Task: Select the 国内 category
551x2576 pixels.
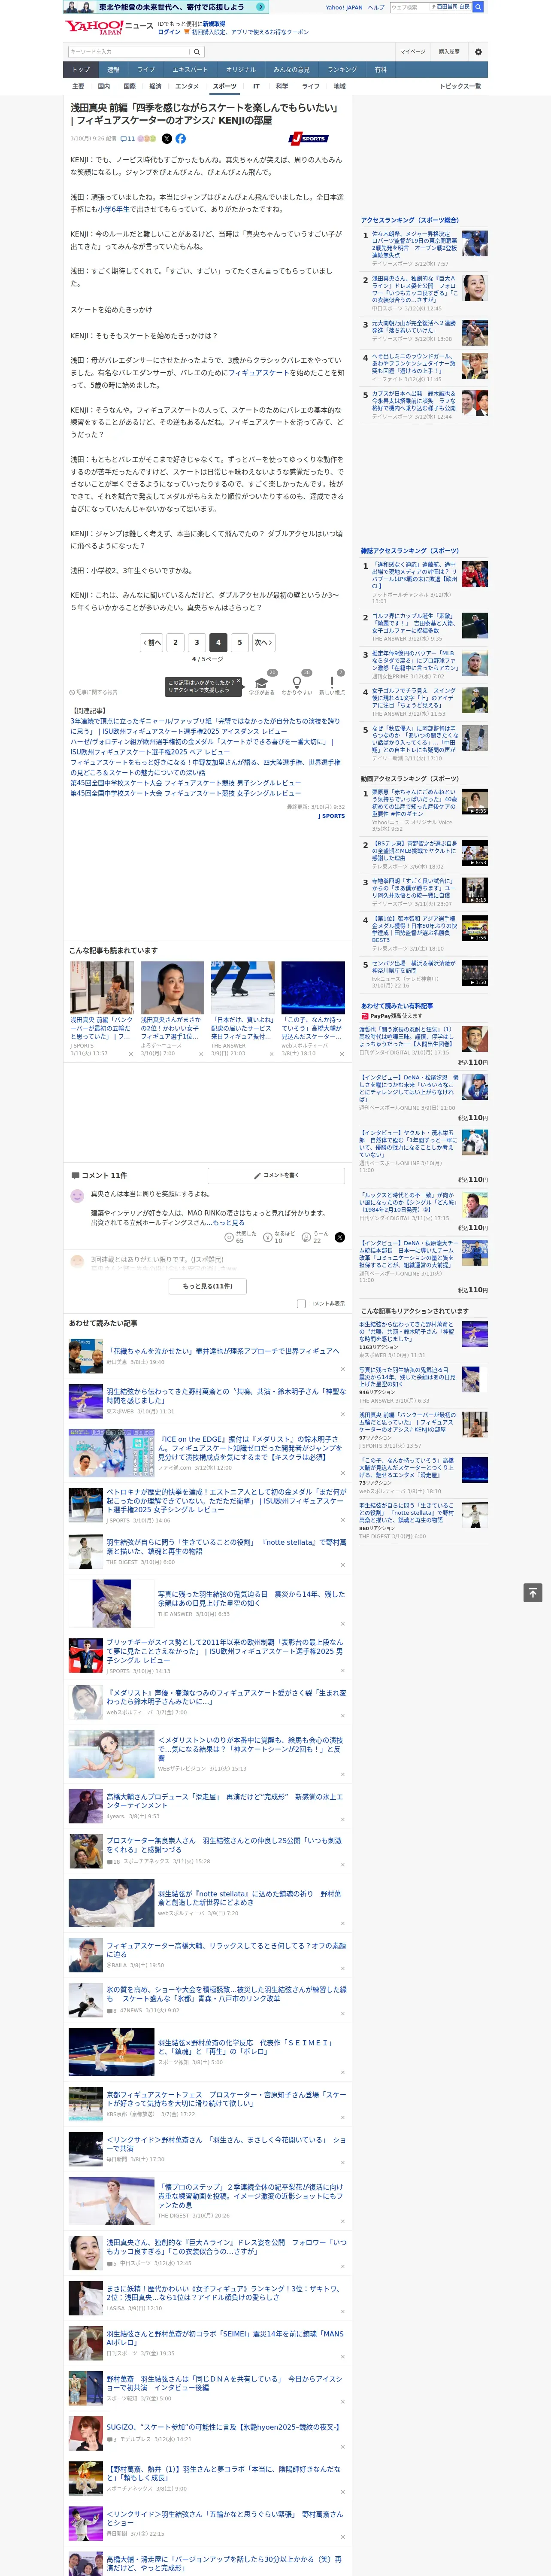Action: tap(104, 86)
